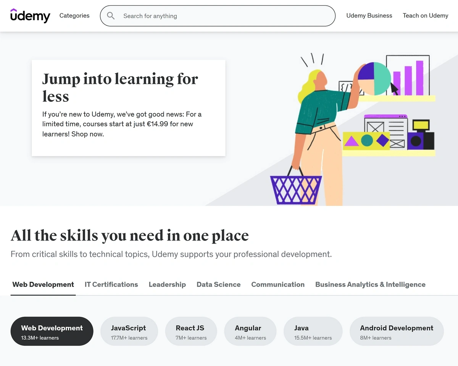Open the Udemy Business link

pos(369,16)
